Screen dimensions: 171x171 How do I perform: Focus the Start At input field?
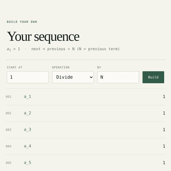tap(28, 77)
